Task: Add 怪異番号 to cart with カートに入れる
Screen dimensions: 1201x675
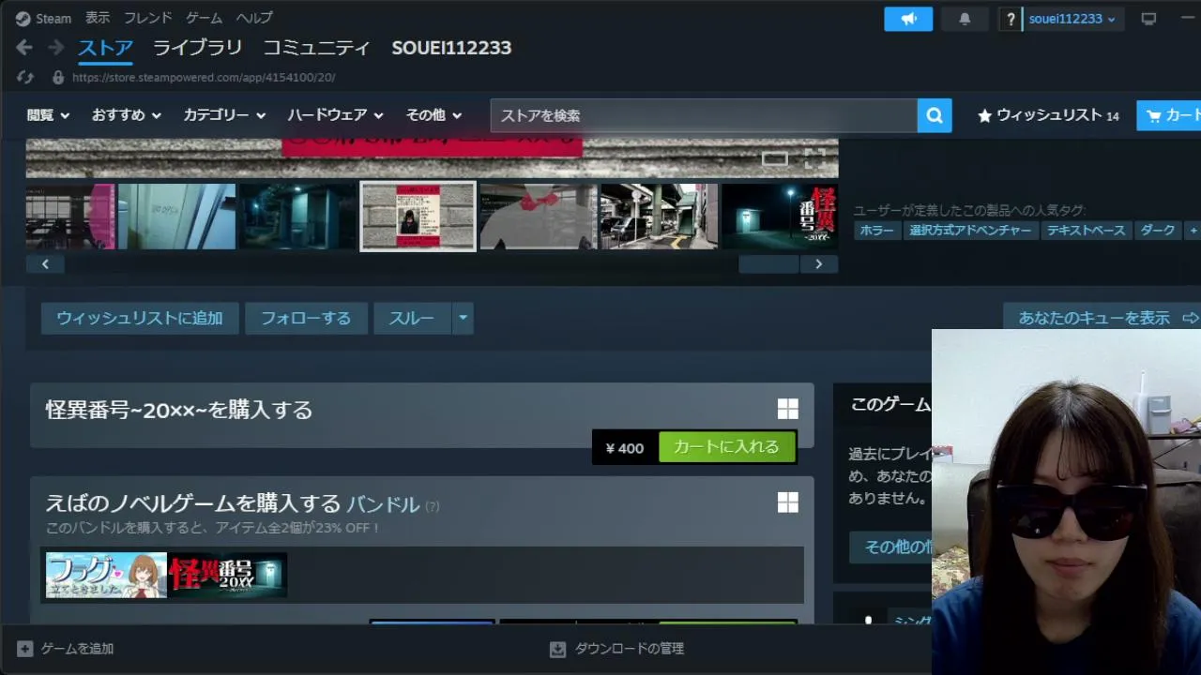Action: (726, 447)
